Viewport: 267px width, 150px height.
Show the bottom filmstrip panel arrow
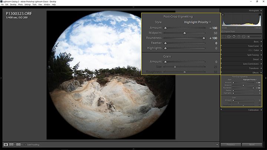pyautogui.click(x=133, y=149)
